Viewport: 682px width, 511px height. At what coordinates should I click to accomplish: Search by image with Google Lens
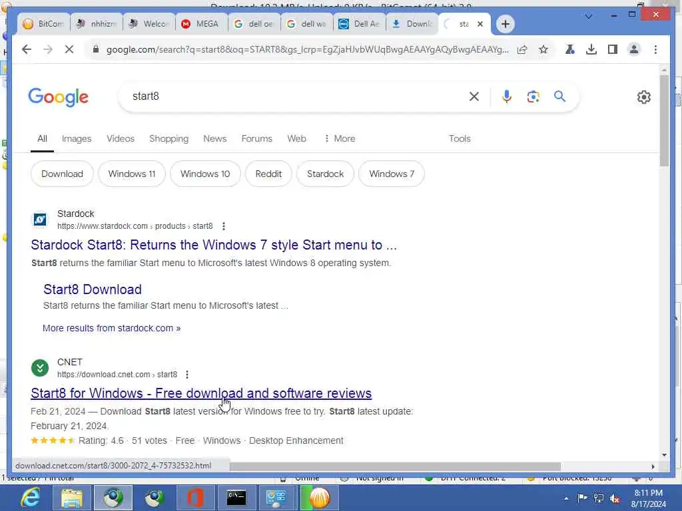pyautogui.click(x=533, y=96)
